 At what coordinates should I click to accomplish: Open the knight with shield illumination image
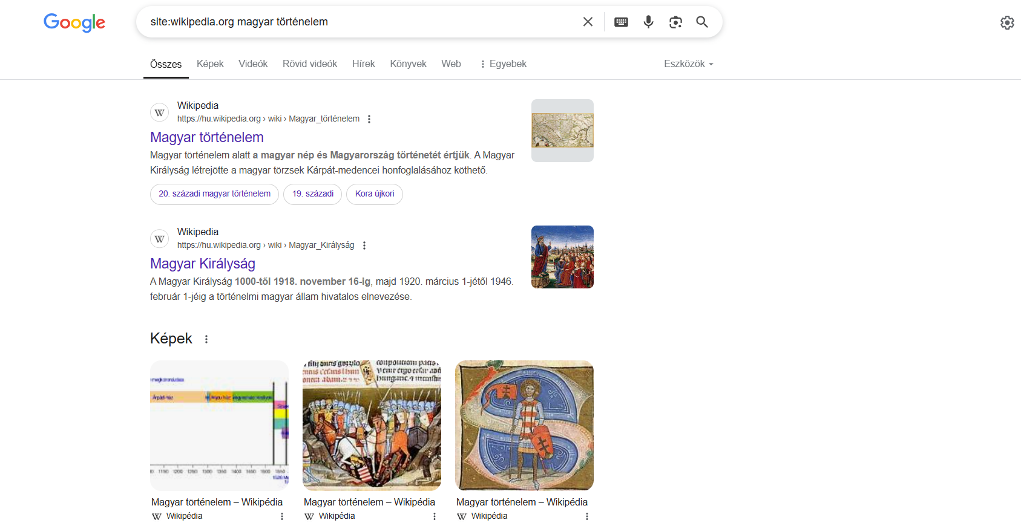[x=524, y=426]
